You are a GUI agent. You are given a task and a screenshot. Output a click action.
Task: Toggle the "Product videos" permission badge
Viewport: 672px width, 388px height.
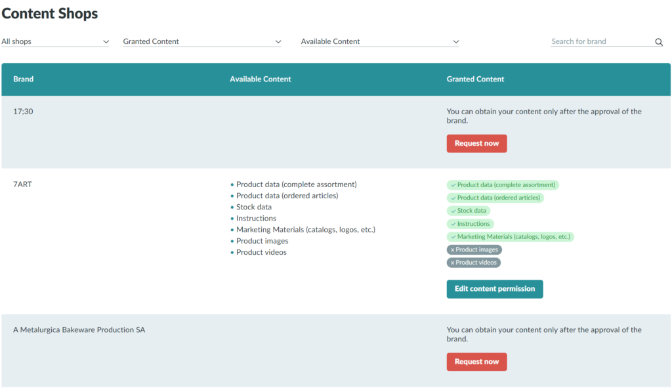[473, 262]
